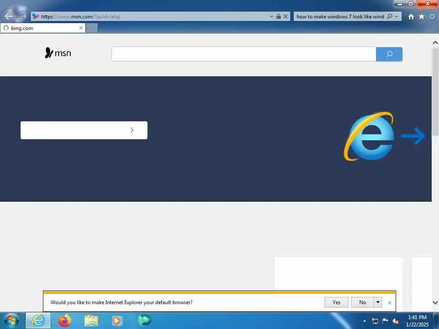This screenshot has height=329, width=439.
Task: Go to the Home page icon
Action: (x=411, y=17)
